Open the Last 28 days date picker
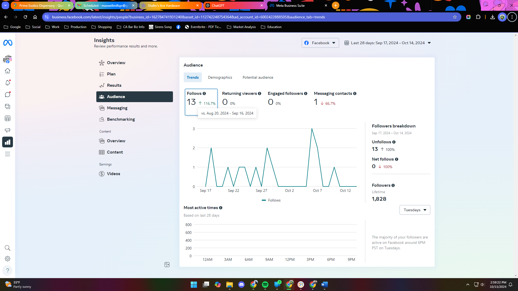The image size is (518, 291). tap(387, 43)
